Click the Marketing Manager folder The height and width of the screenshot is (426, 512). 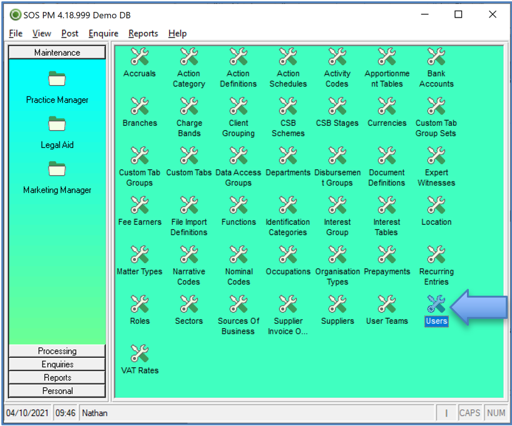coord(57,170)
